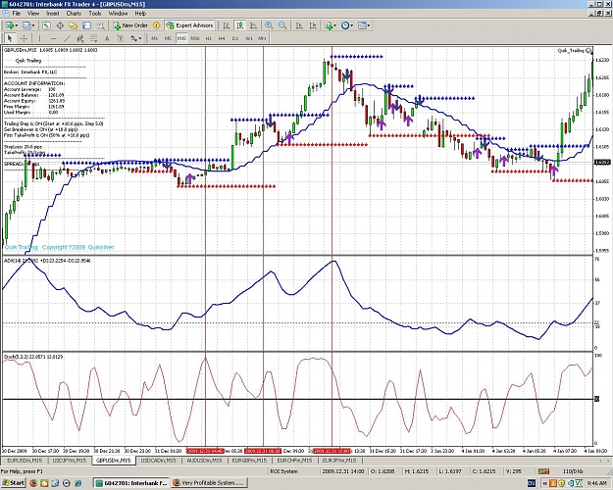The image size is (613, 490).
Task: Zoom in on the chart
Action: [269, 25]
